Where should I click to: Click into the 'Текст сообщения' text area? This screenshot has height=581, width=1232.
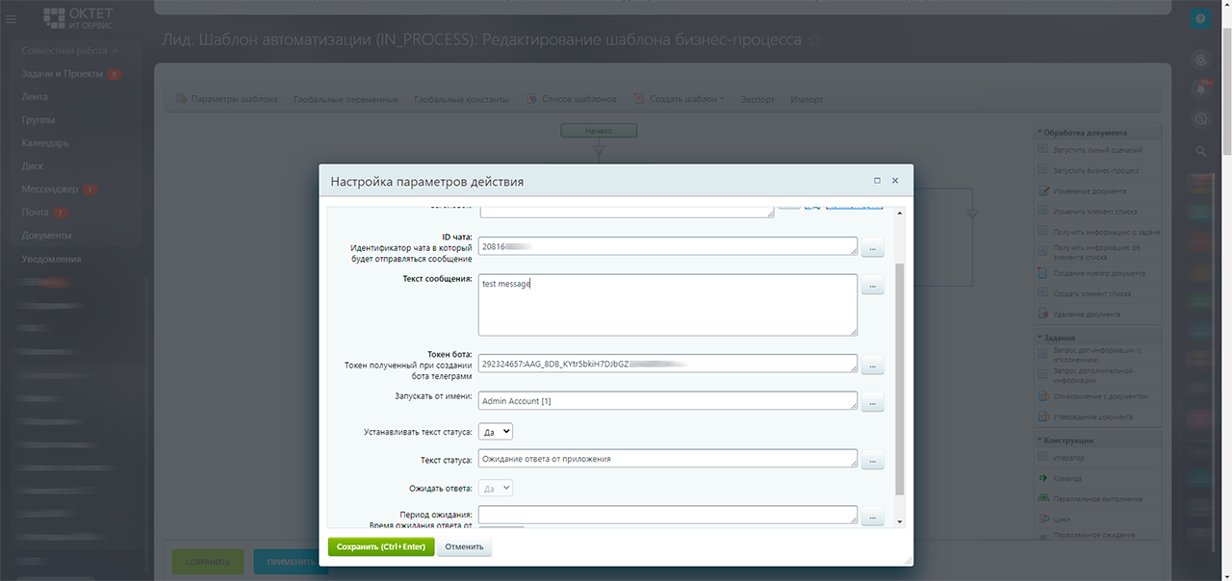pos(667,305)
